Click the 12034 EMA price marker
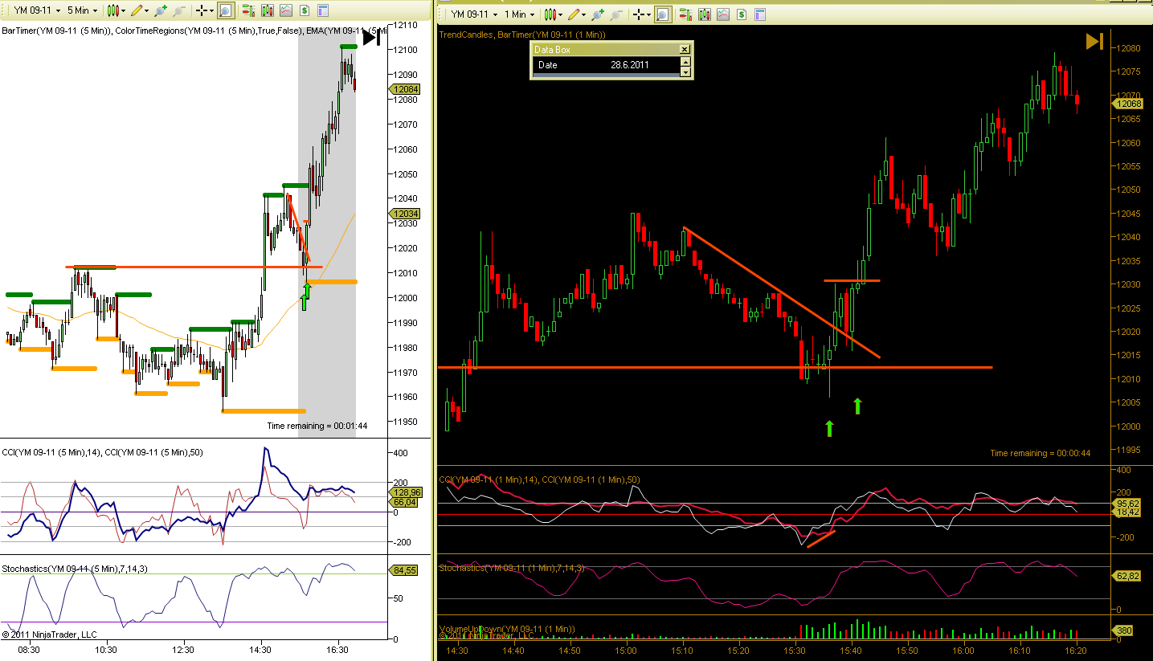The height and width of the screenshot is (661, 1153). pyautogui.click(x=407, y=214)
